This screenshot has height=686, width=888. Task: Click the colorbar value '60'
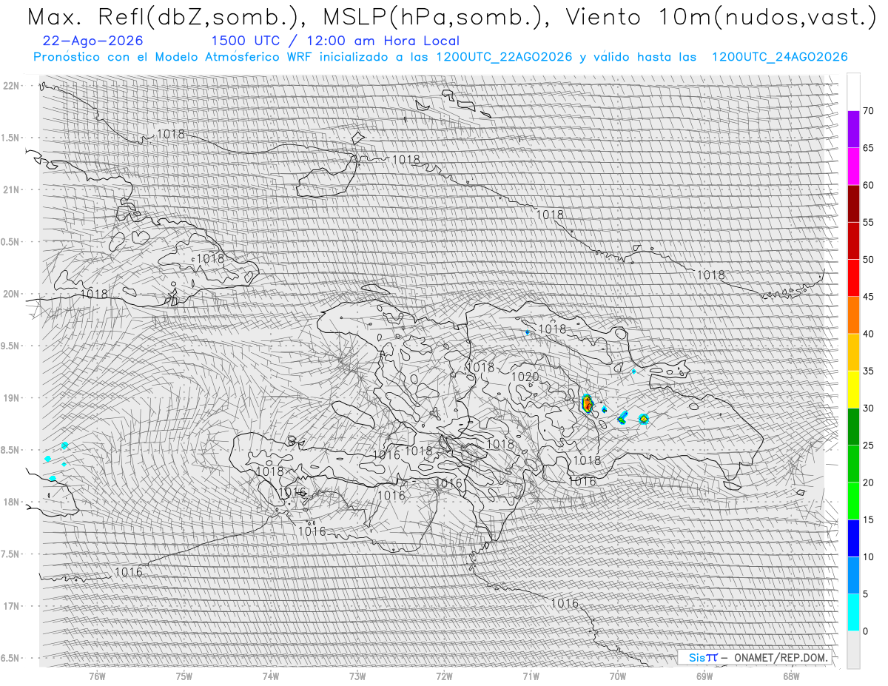pyautogui.click(x=868, y=185)
